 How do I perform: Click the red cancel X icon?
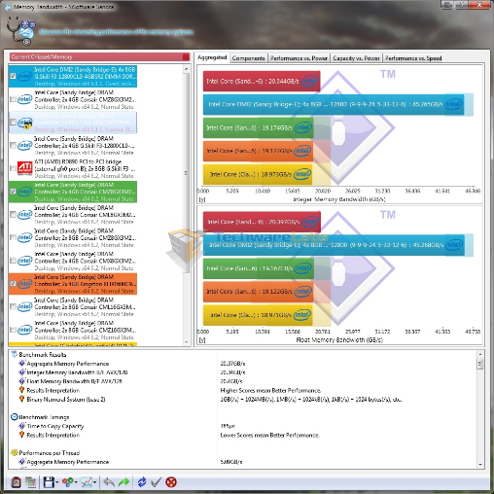tap(171, 482)
